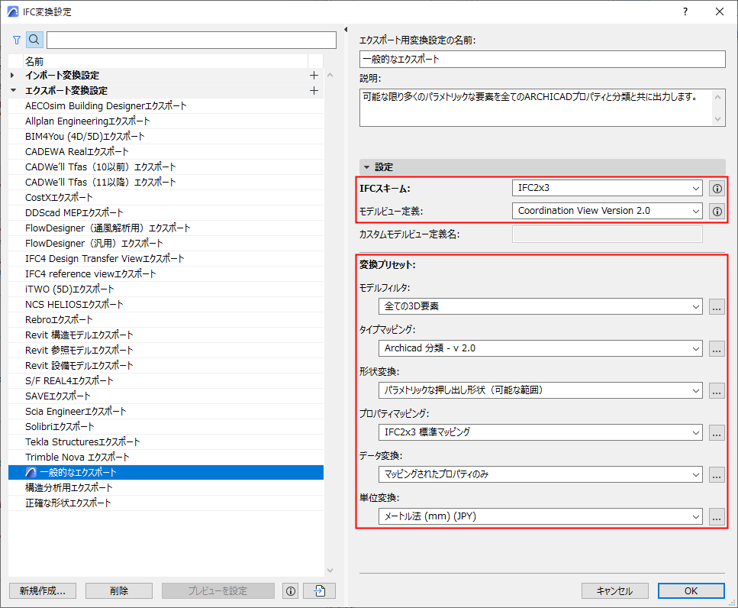The width and height of the screenshot is (738, 608).
Task: Add a new import conversion setting with plus icon
Action: [314, 76]
